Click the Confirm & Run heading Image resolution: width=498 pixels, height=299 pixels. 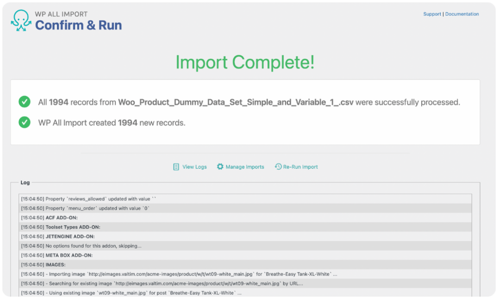tap(78, 25)
